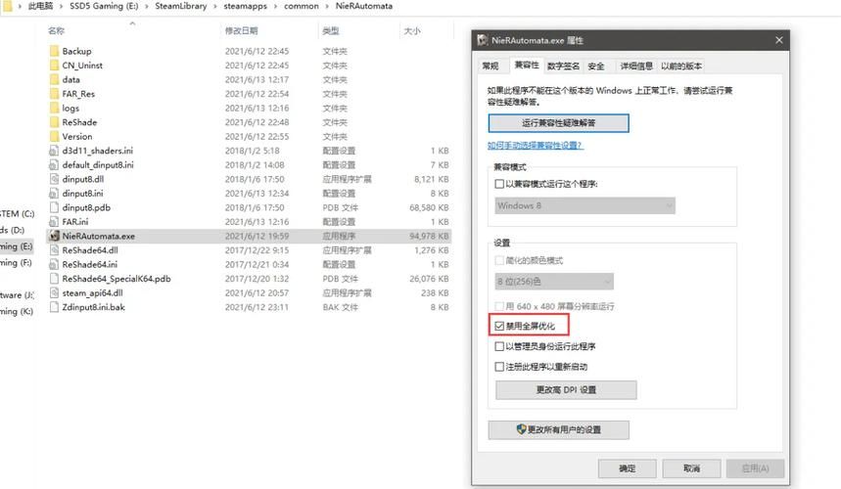The image size is (841, 489).
Task: Enable register for restart (注册此程序以重新启动) checkbox
Action: (499, 367)
